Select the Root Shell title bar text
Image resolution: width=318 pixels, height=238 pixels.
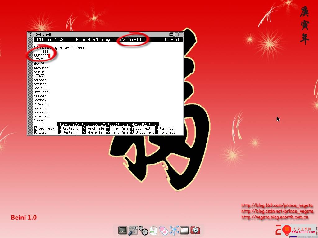click(42, 34)
